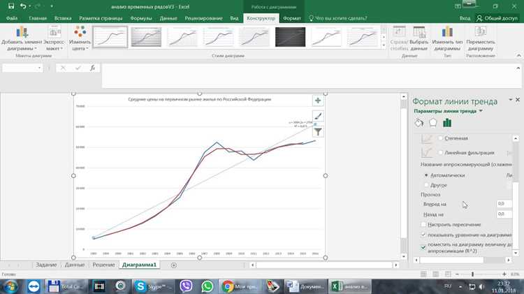Click the chart elements plus button
Image resolution: width=524 pixels, height=294 pixels.
coord(318,101)
